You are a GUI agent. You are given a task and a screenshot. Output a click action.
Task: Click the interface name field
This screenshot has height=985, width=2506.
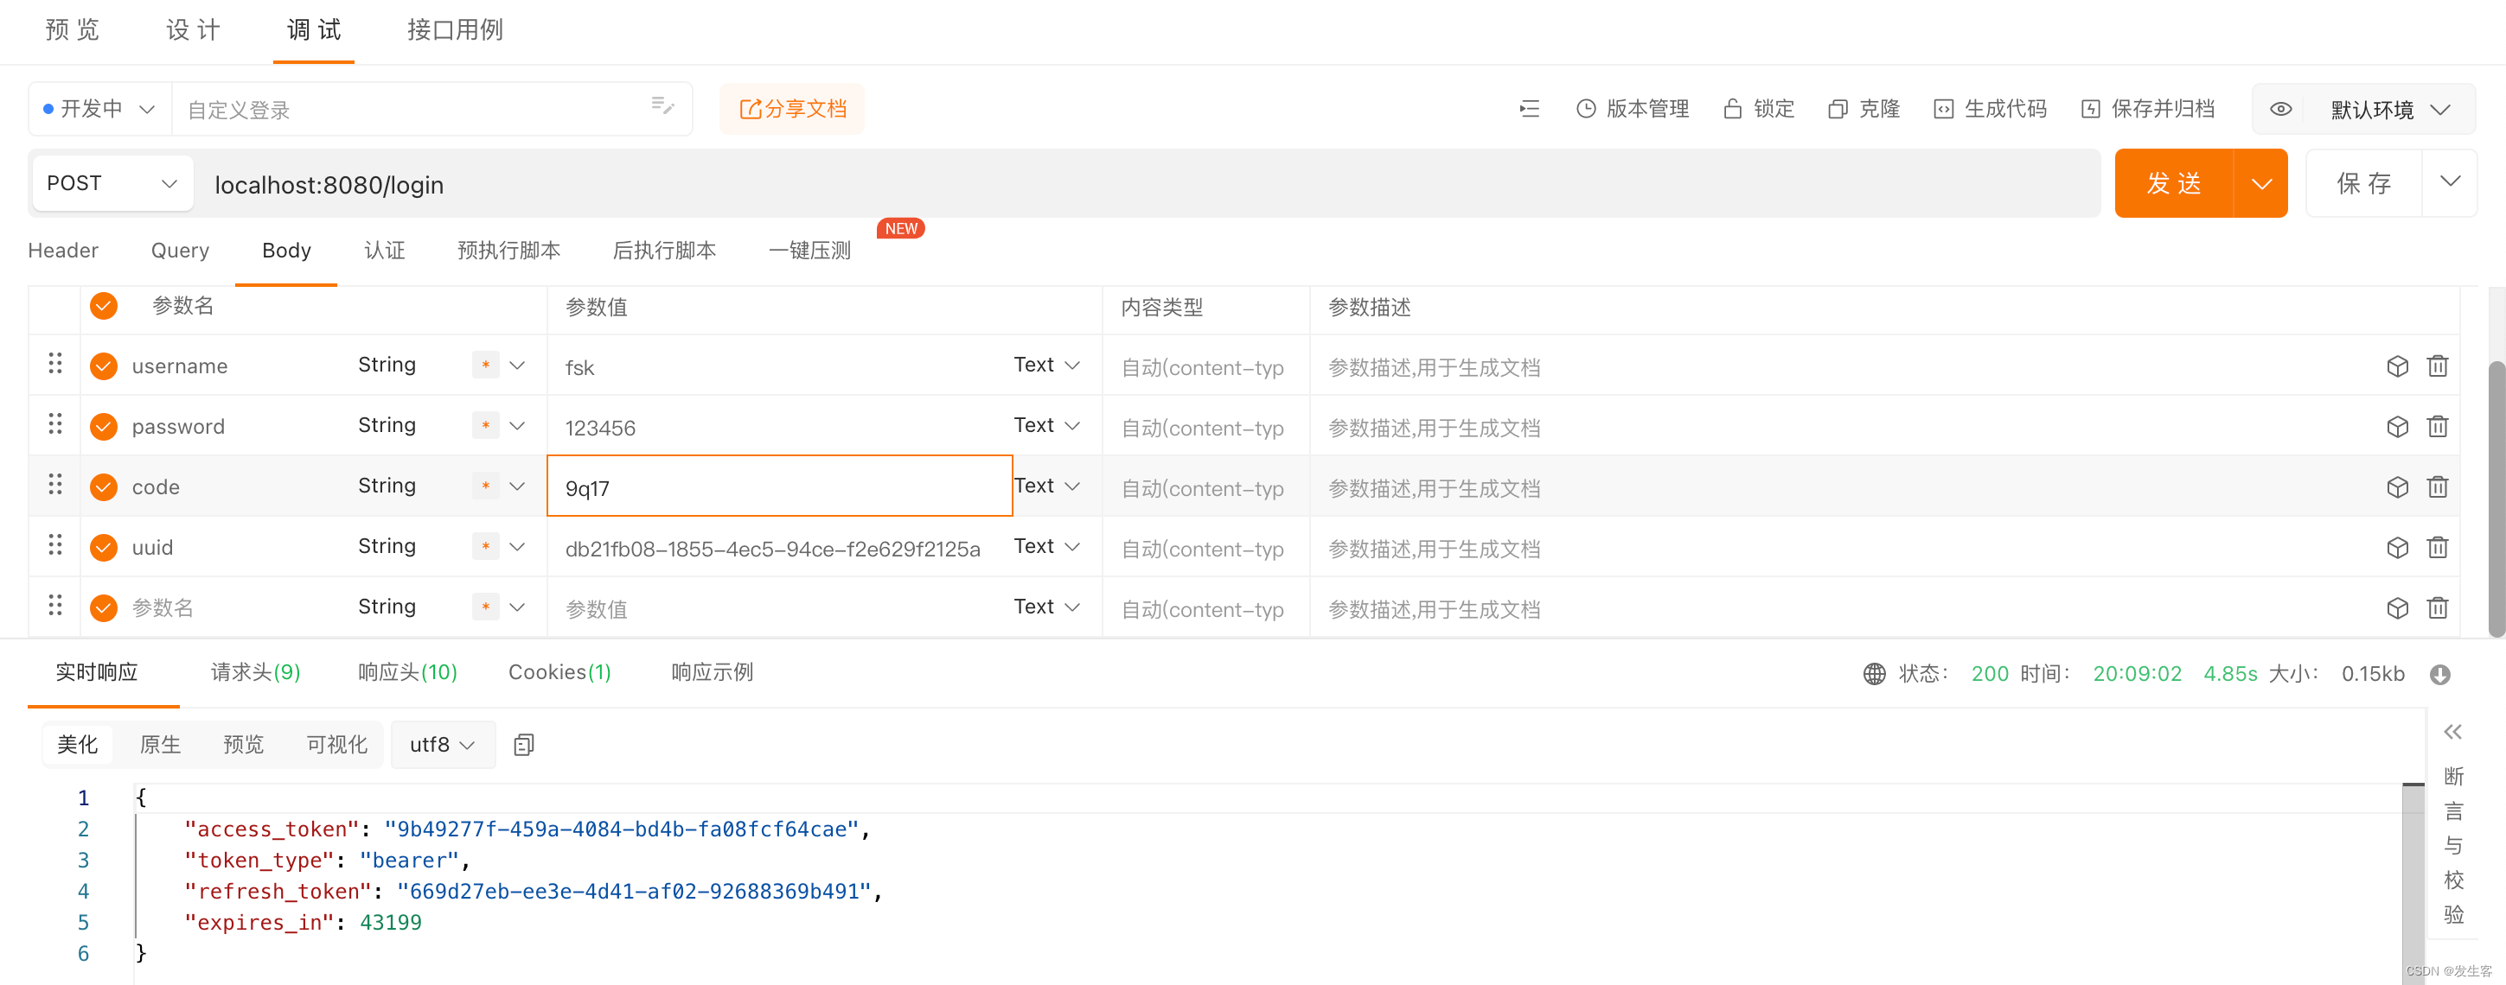coord(431,109)
